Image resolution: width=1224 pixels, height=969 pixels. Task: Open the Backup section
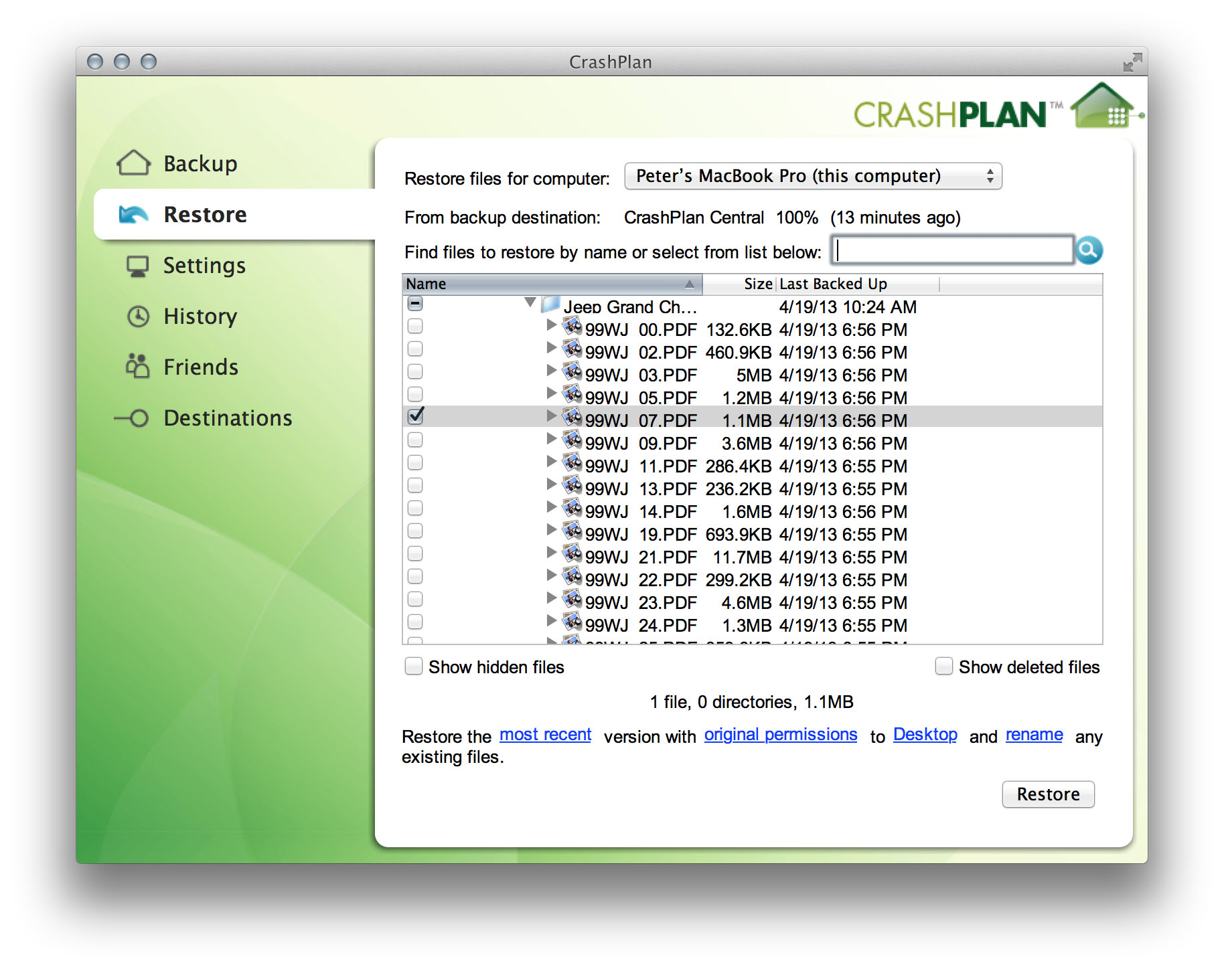200,164
